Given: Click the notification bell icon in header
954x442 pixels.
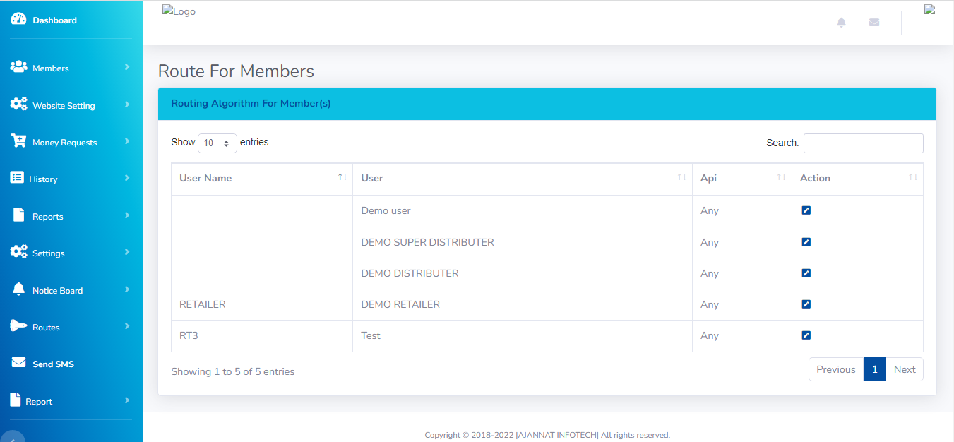Looking at the screenshot, I should tap(841, 23).
